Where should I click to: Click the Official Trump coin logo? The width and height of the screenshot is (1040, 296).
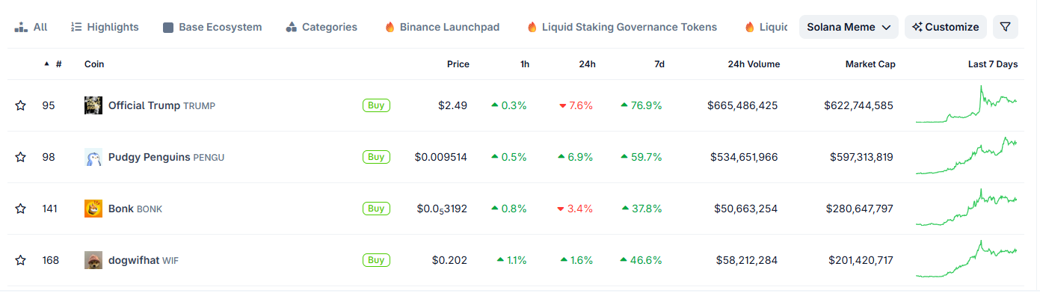pyautogui.click(x=93, y=105)
